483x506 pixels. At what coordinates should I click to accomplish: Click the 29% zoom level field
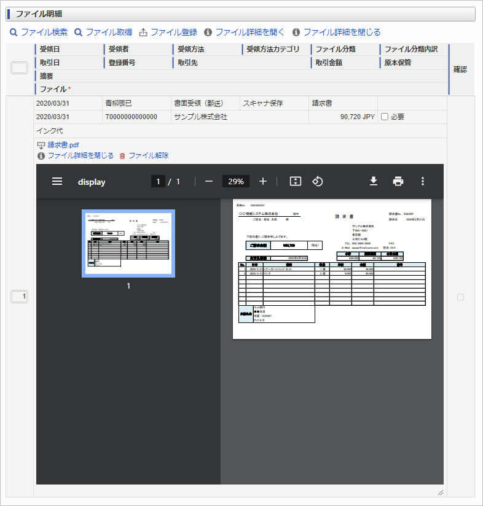coord(236,181)
